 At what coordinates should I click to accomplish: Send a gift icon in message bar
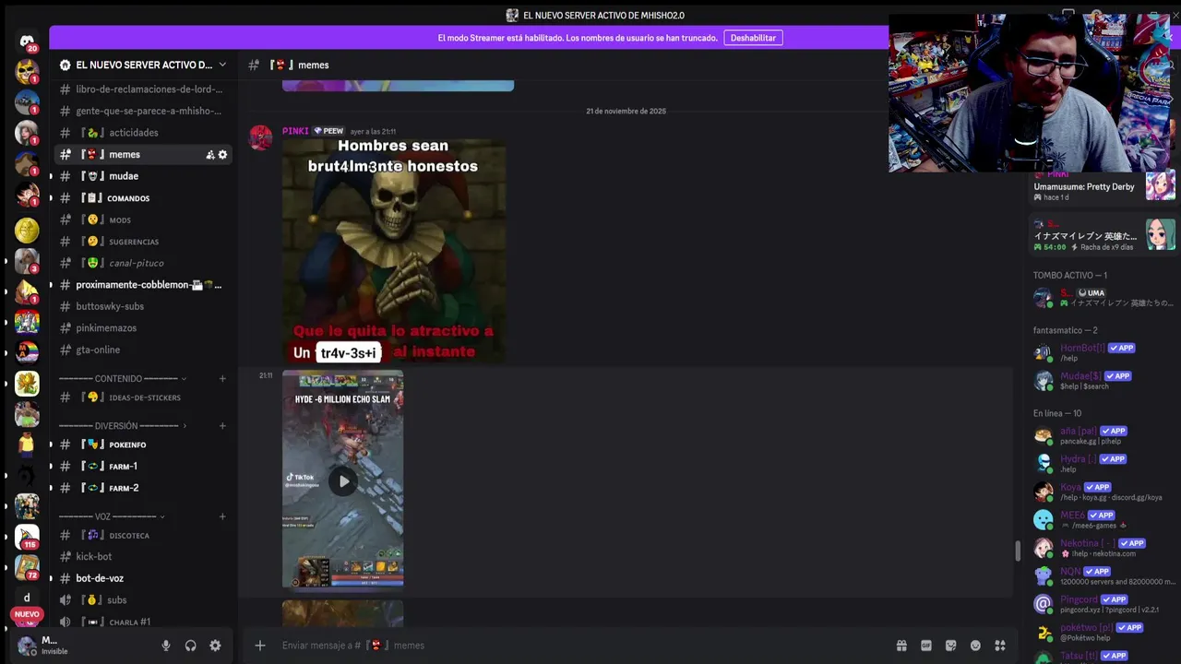(901, 646)
